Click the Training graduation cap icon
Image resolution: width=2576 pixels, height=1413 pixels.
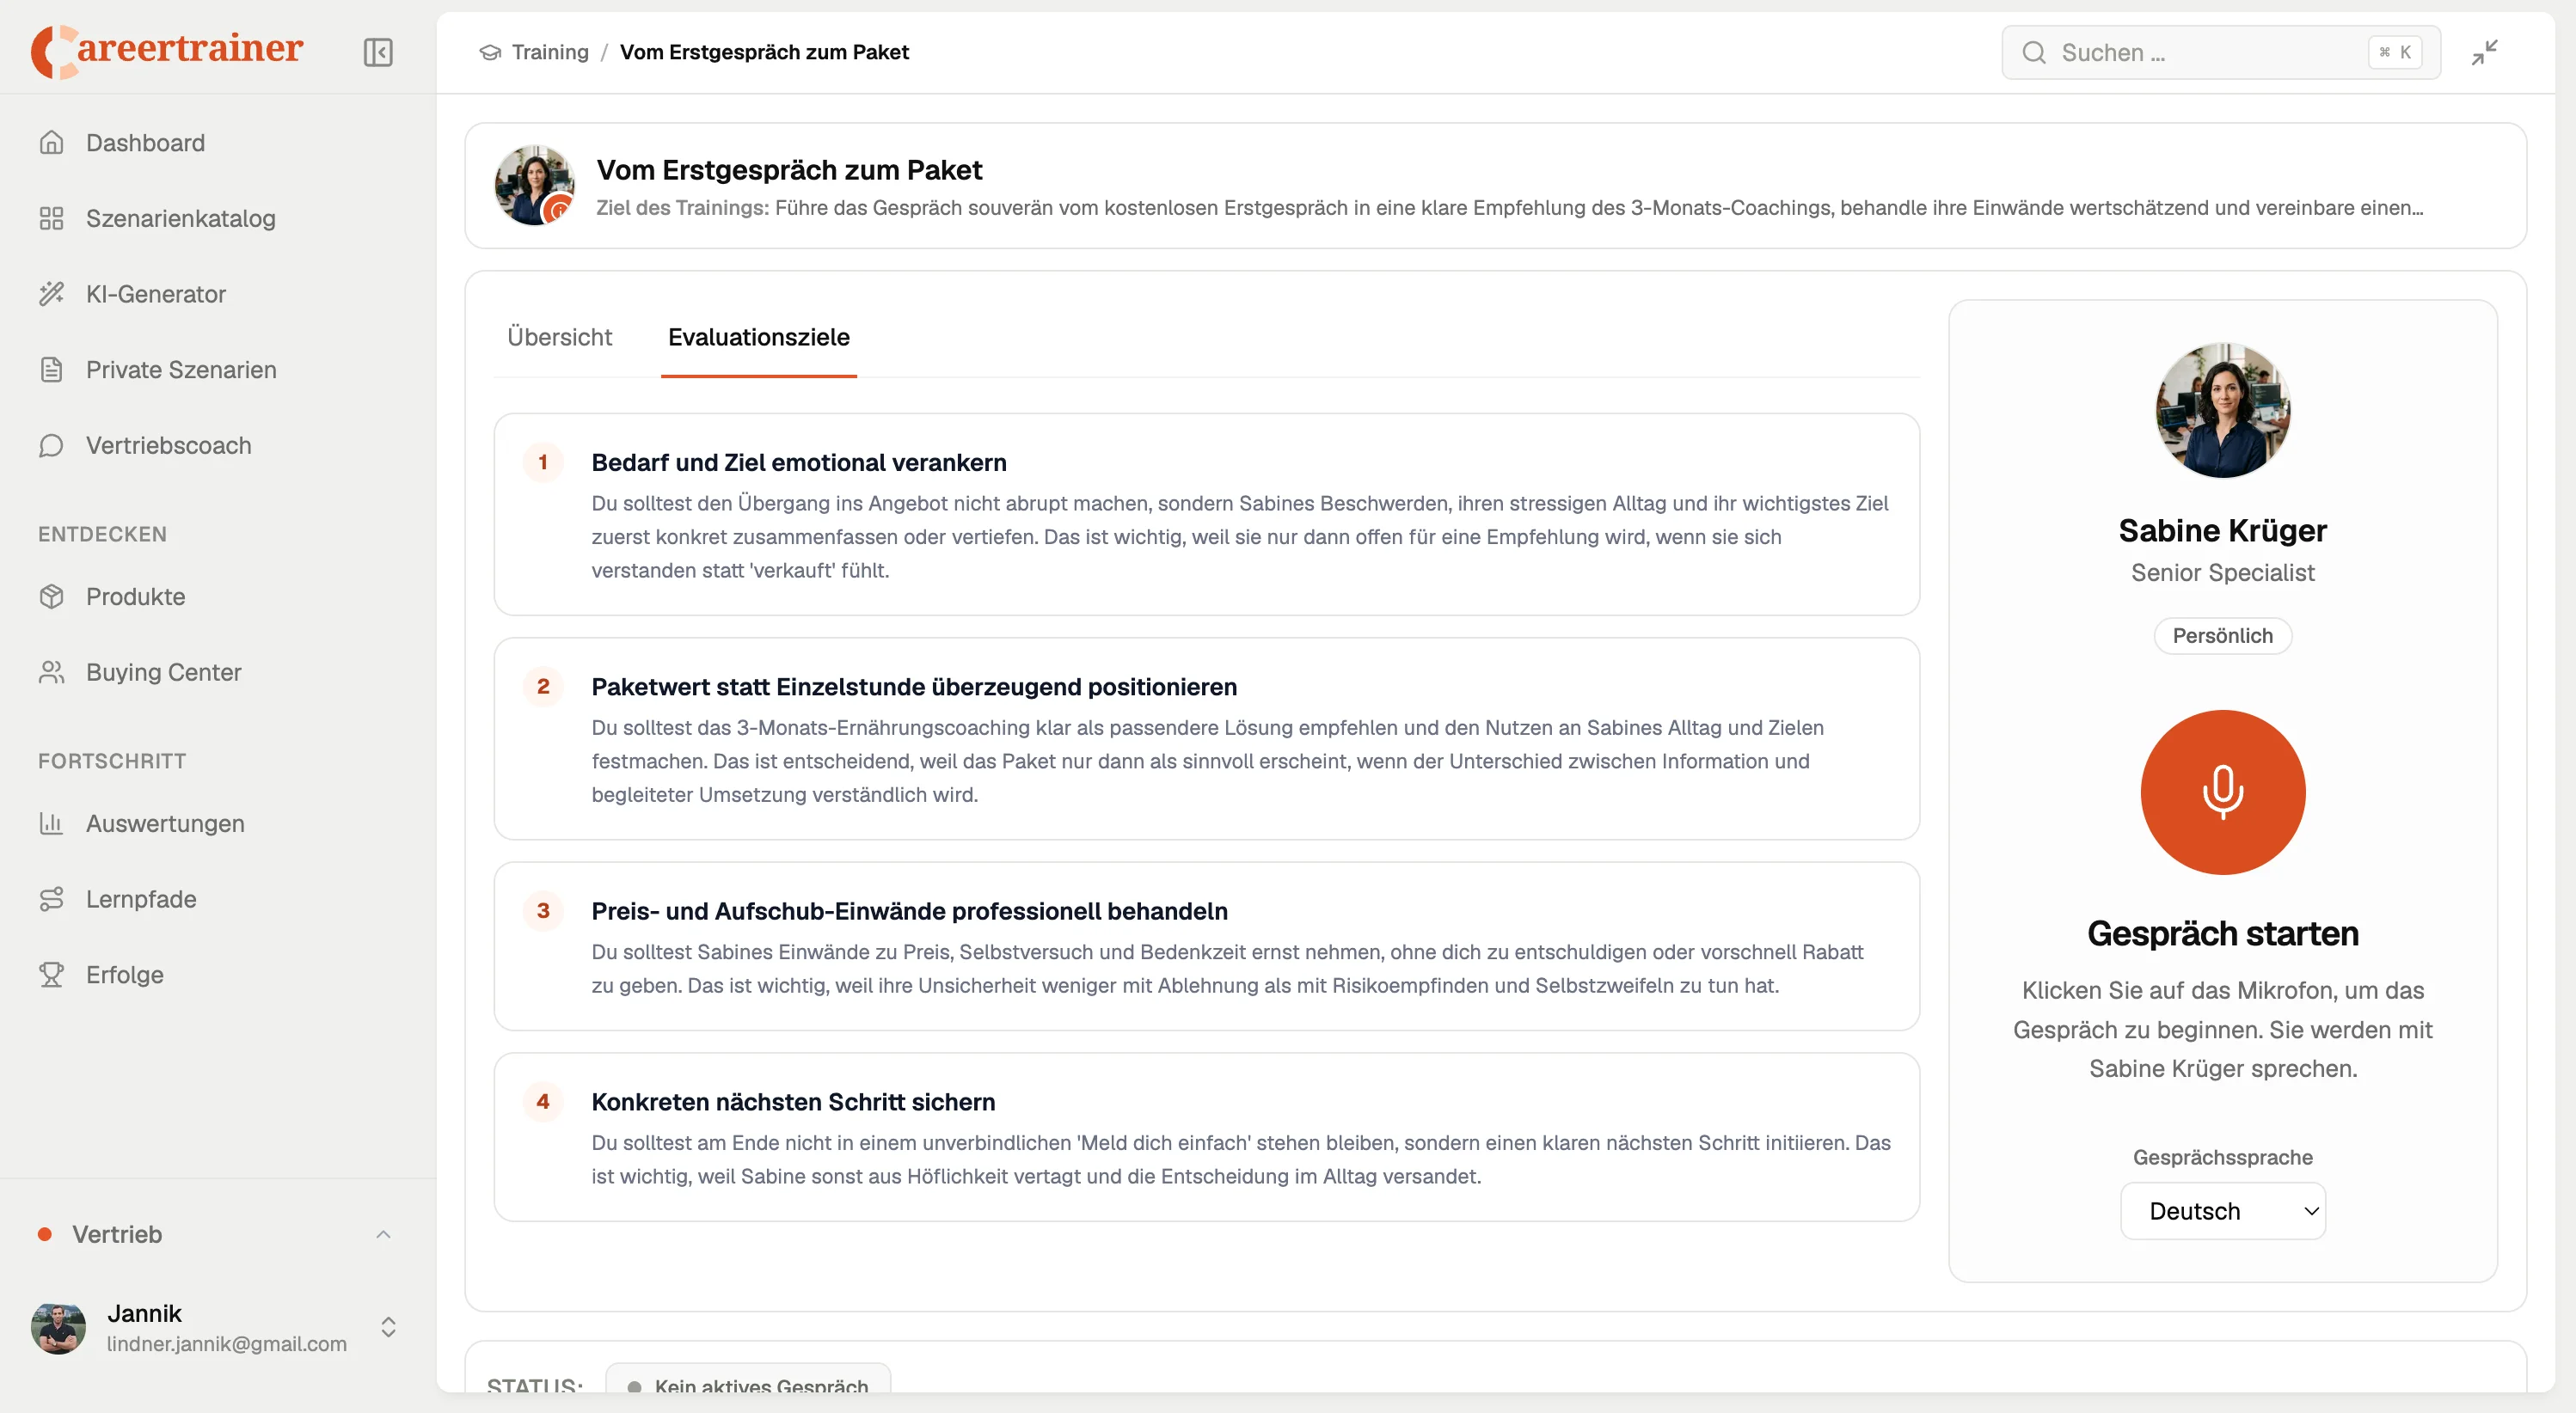490,52
